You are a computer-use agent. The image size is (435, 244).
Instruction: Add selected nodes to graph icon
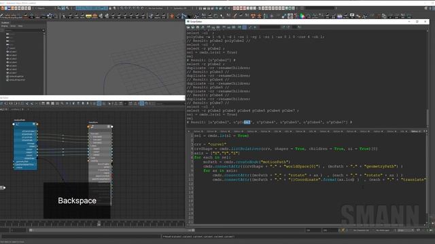27,104
